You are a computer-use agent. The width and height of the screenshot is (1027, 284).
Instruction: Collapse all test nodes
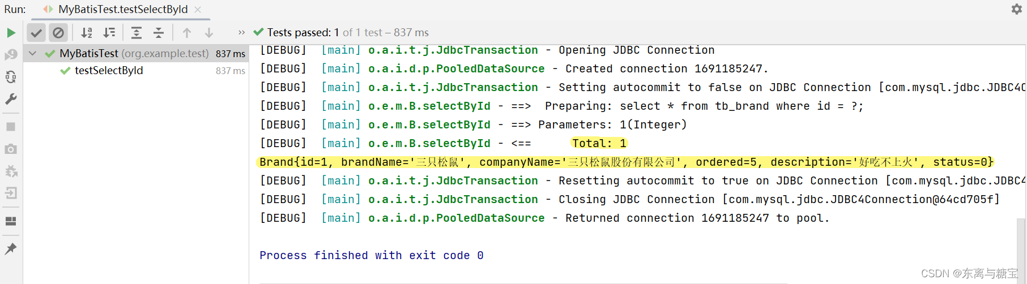pyautogui.click(x=159, y=33)
